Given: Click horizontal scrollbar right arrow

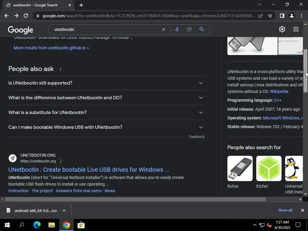Looking at the screenshot, I should tap(300, 199).
